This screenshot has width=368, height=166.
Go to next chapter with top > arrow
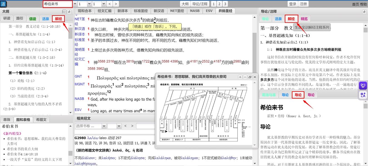click(x=116, y=4)
